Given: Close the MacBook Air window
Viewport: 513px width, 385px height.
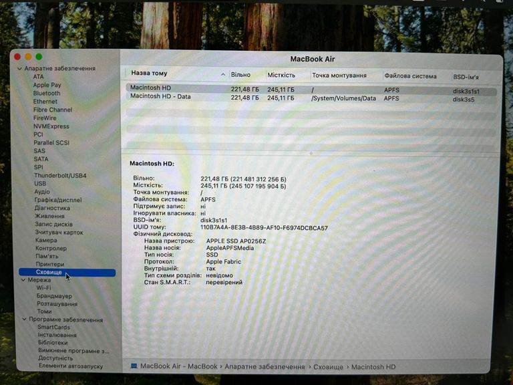Looking at the screenshot, I should tap(17, 57).
